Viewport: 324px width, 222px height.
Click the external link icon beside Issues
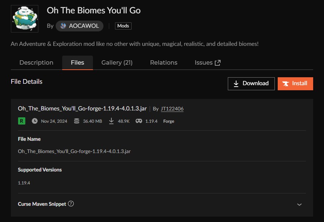218,63
